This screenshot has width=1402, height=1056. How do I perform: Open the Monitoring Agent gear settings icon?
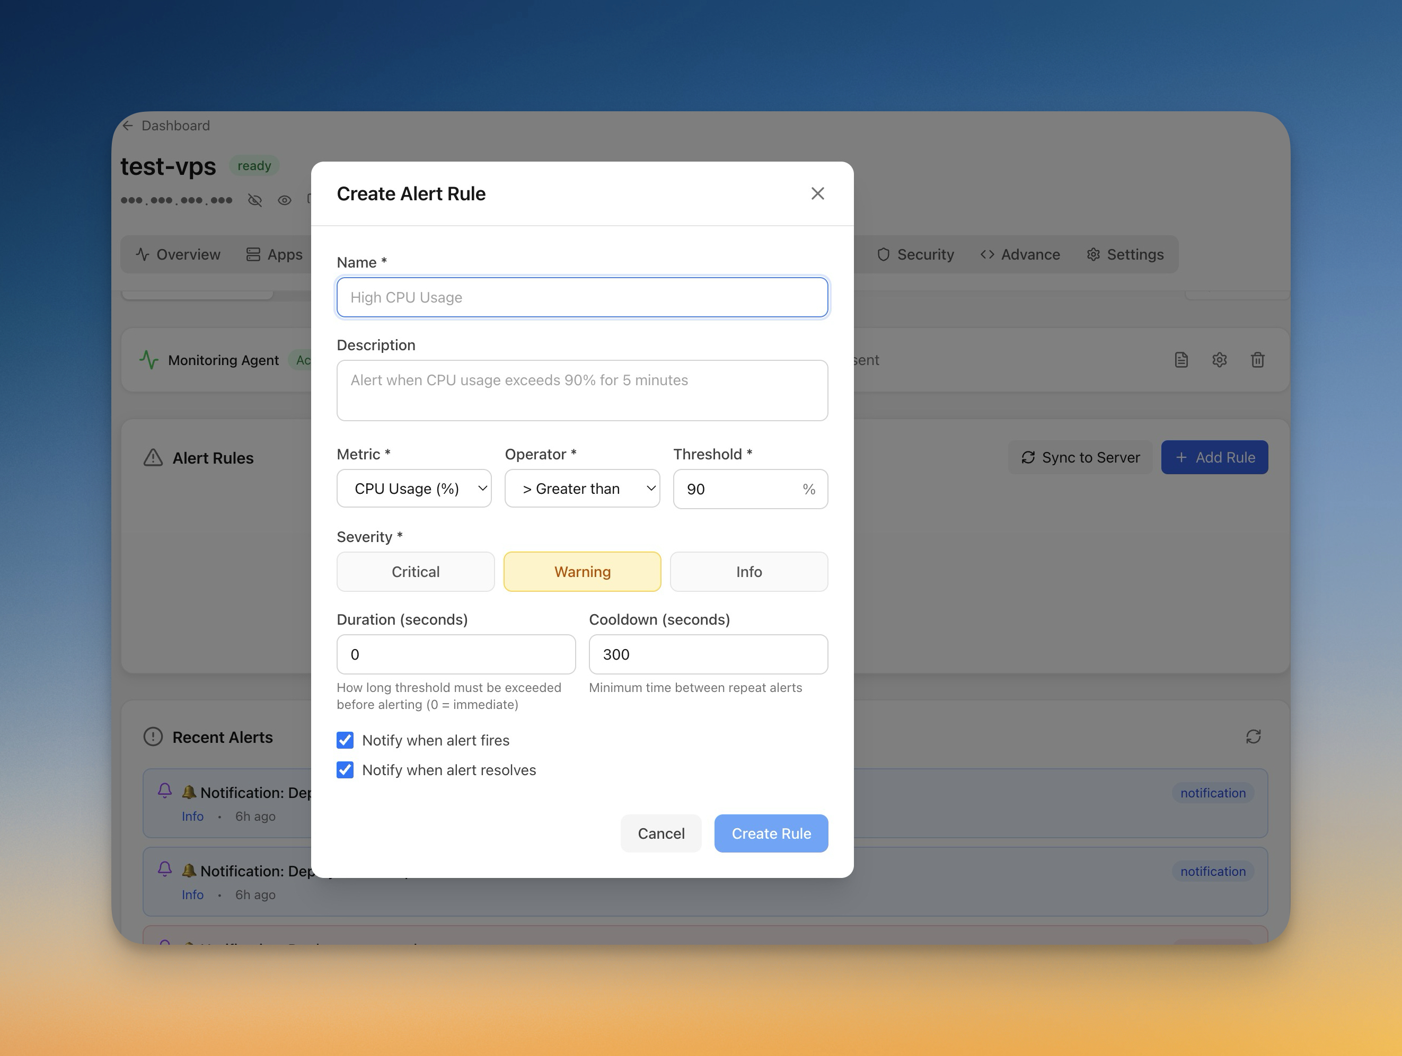(1219, 360)
